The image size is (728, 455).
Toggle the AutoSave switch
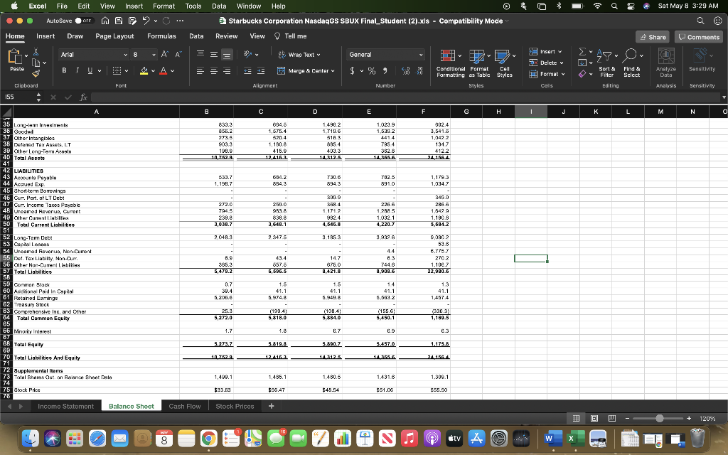tap(84, 21)
